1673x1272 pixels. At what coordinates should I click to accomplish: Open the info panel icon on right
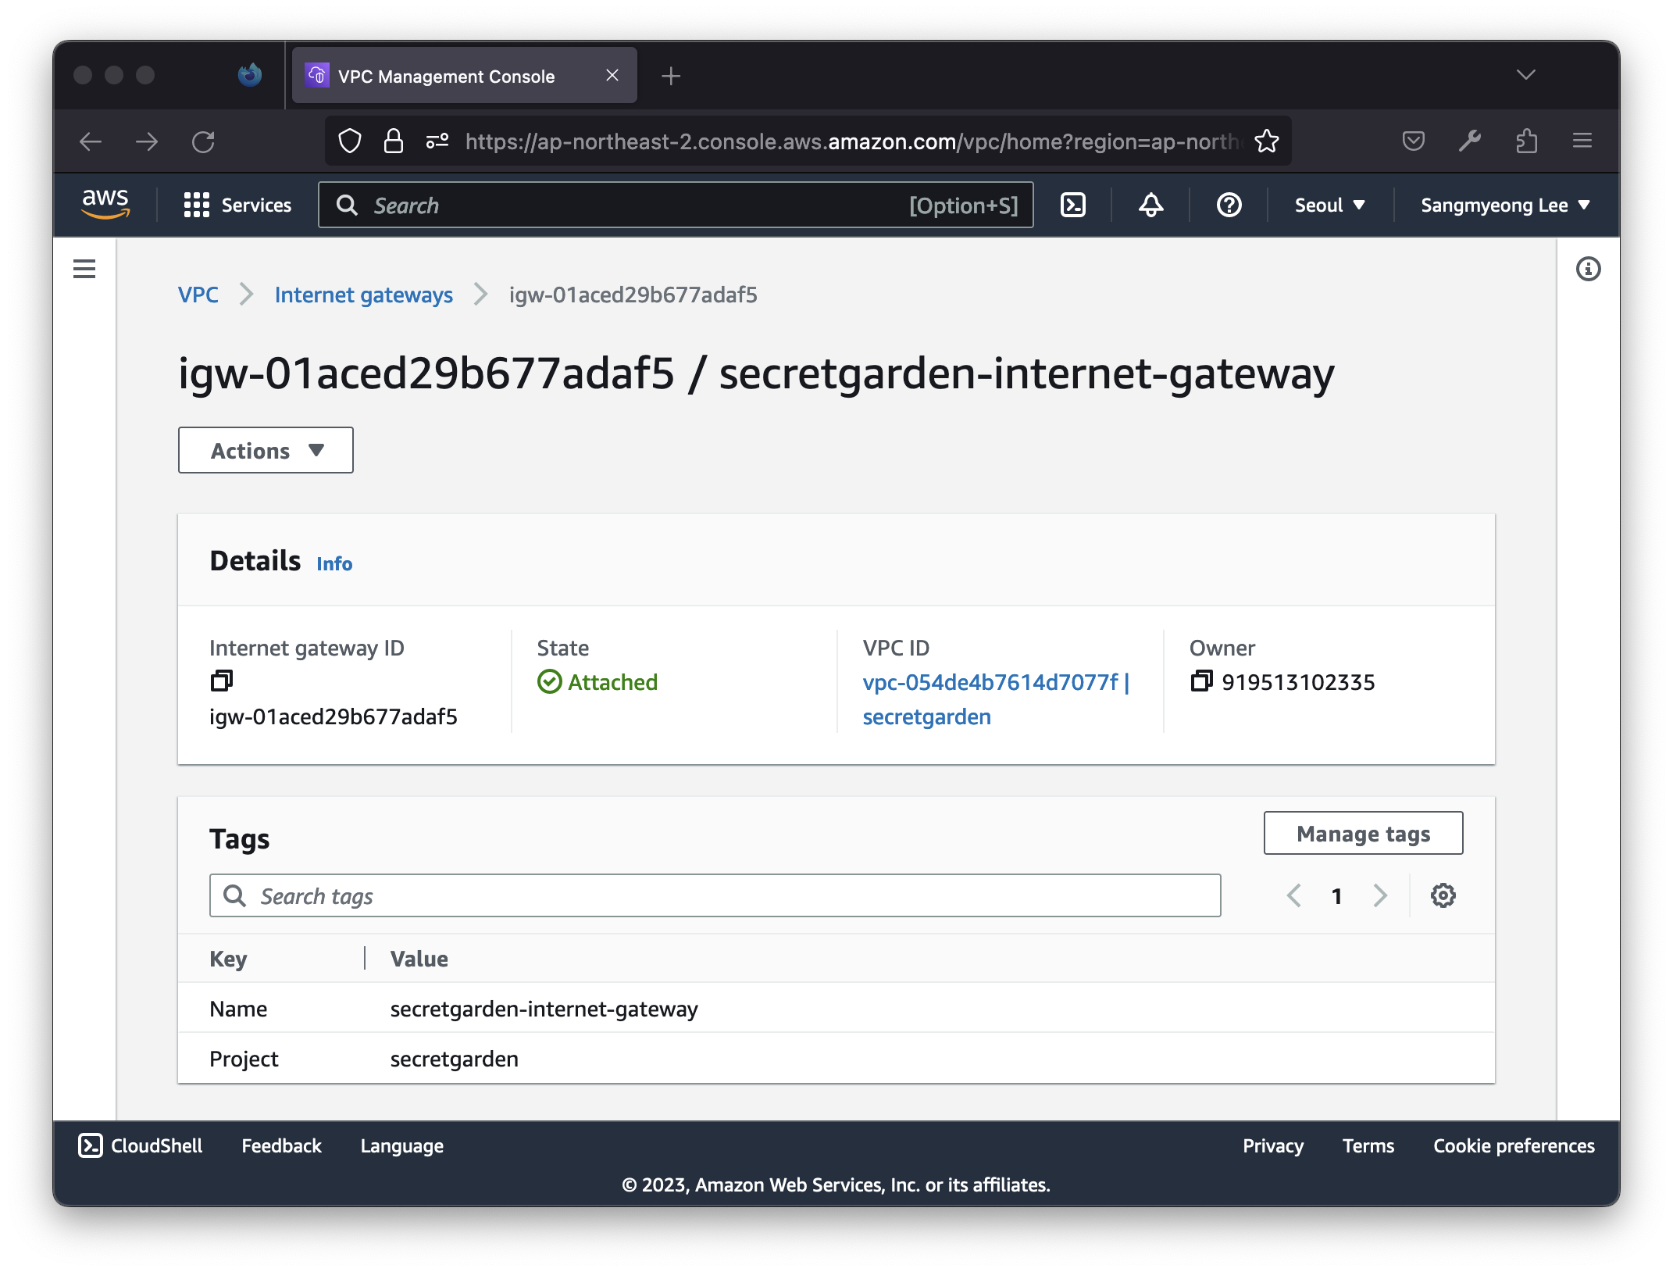pos(1588,269)
